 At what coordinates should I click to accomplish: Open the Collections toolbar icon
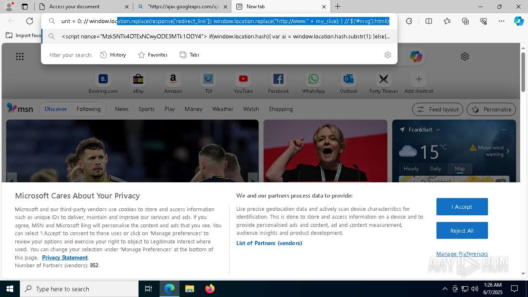click(x=465, y=21)
